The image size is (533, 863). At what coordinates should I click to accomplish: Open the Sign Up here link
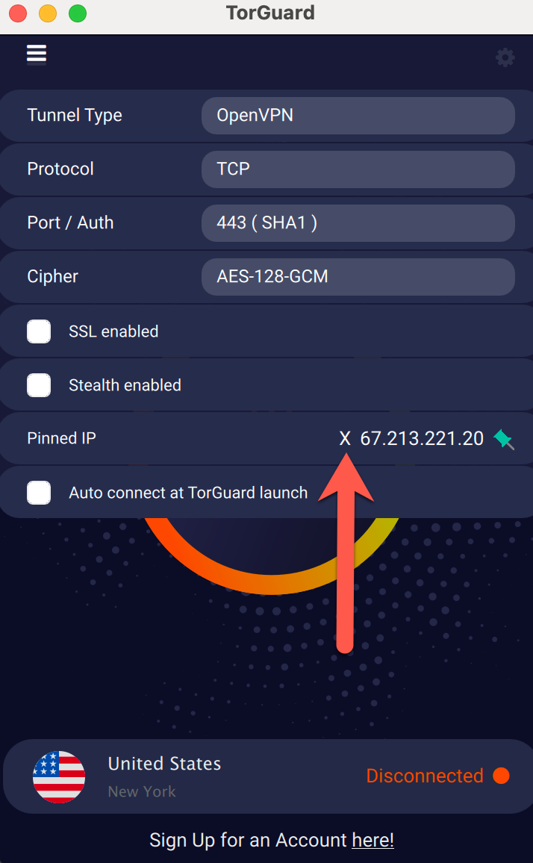click(373, 840)
